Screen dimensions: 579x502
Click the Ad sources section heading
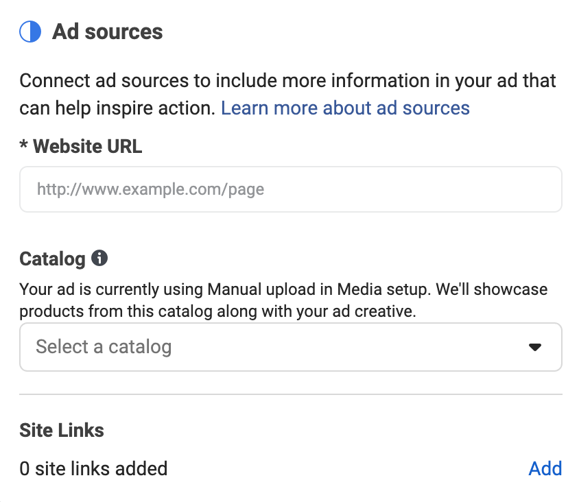(108, 32)
